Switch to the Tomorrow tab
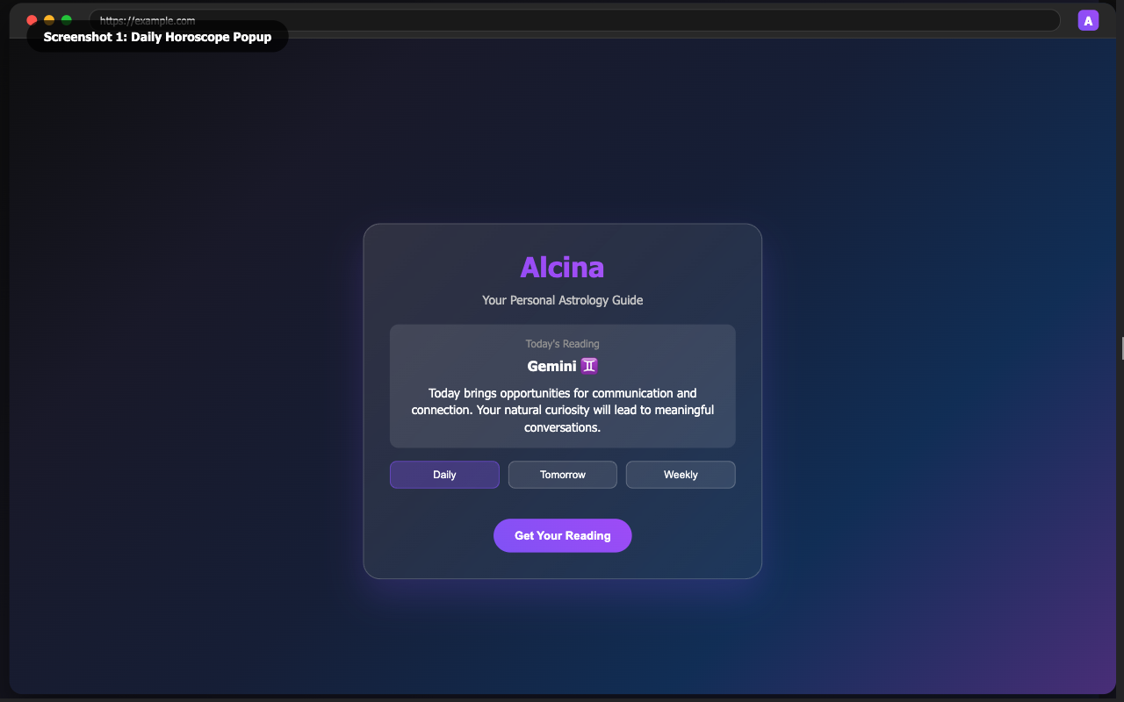 coord(562,474)
